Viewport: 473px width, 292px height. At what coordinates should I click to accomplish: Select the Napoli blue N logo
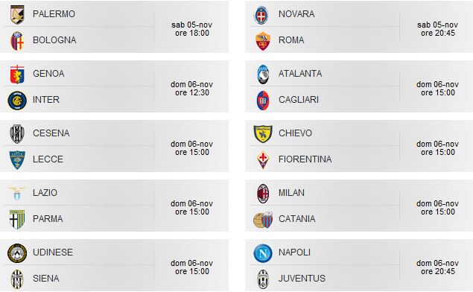coord(263,253)
